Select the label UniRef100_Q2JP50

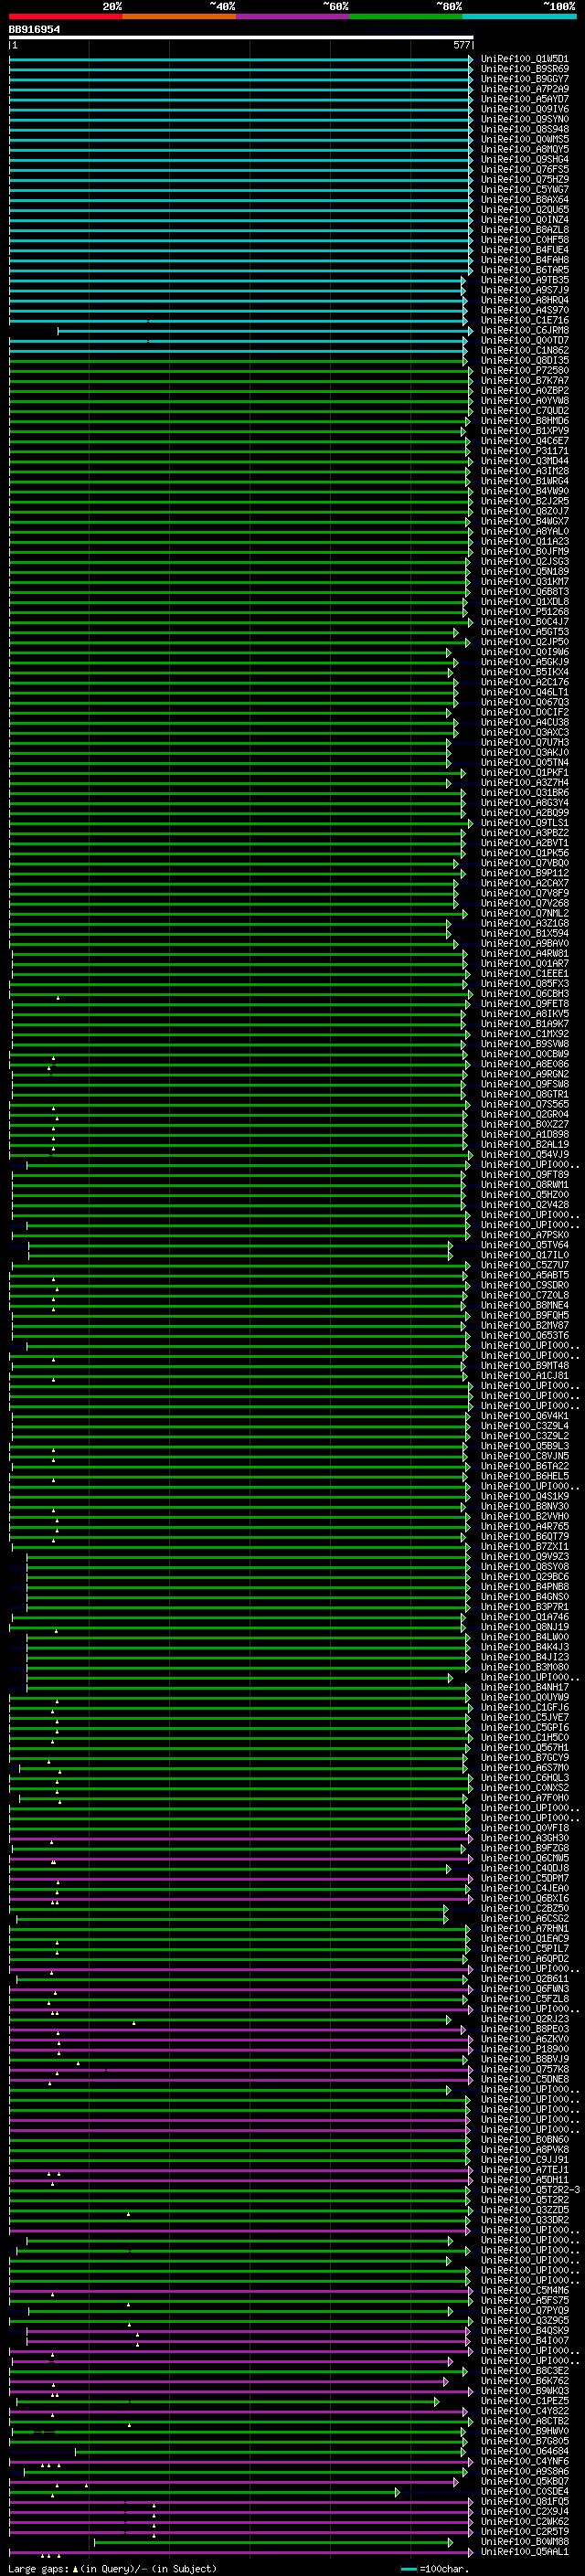(525, 642)
